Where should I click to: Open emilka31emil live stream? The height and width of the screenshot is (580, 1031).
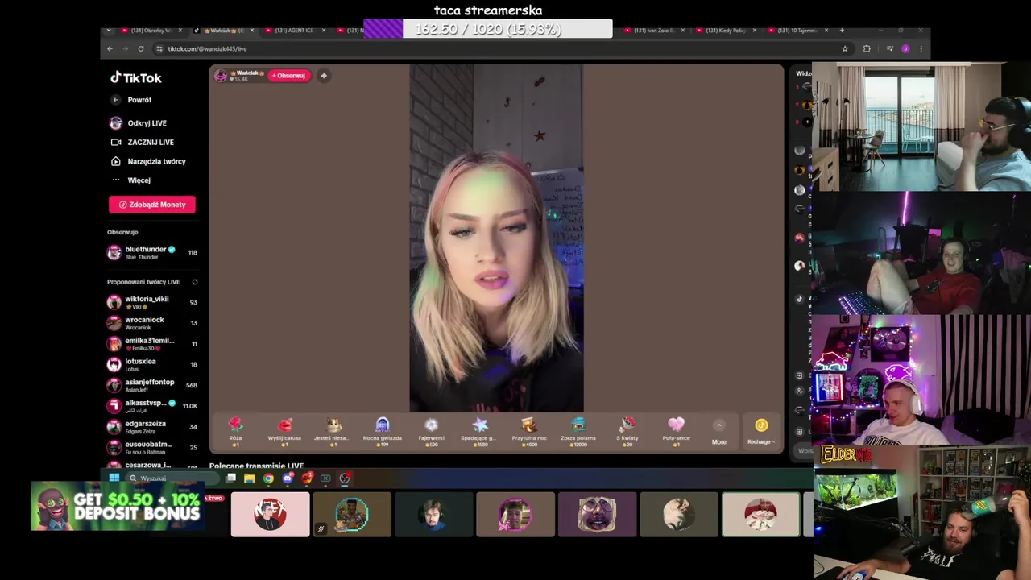point(152,344)
